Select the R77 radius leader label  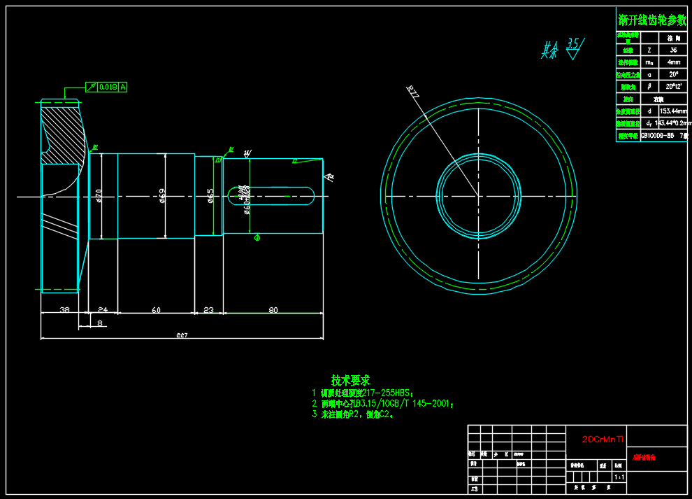(413, 92)
